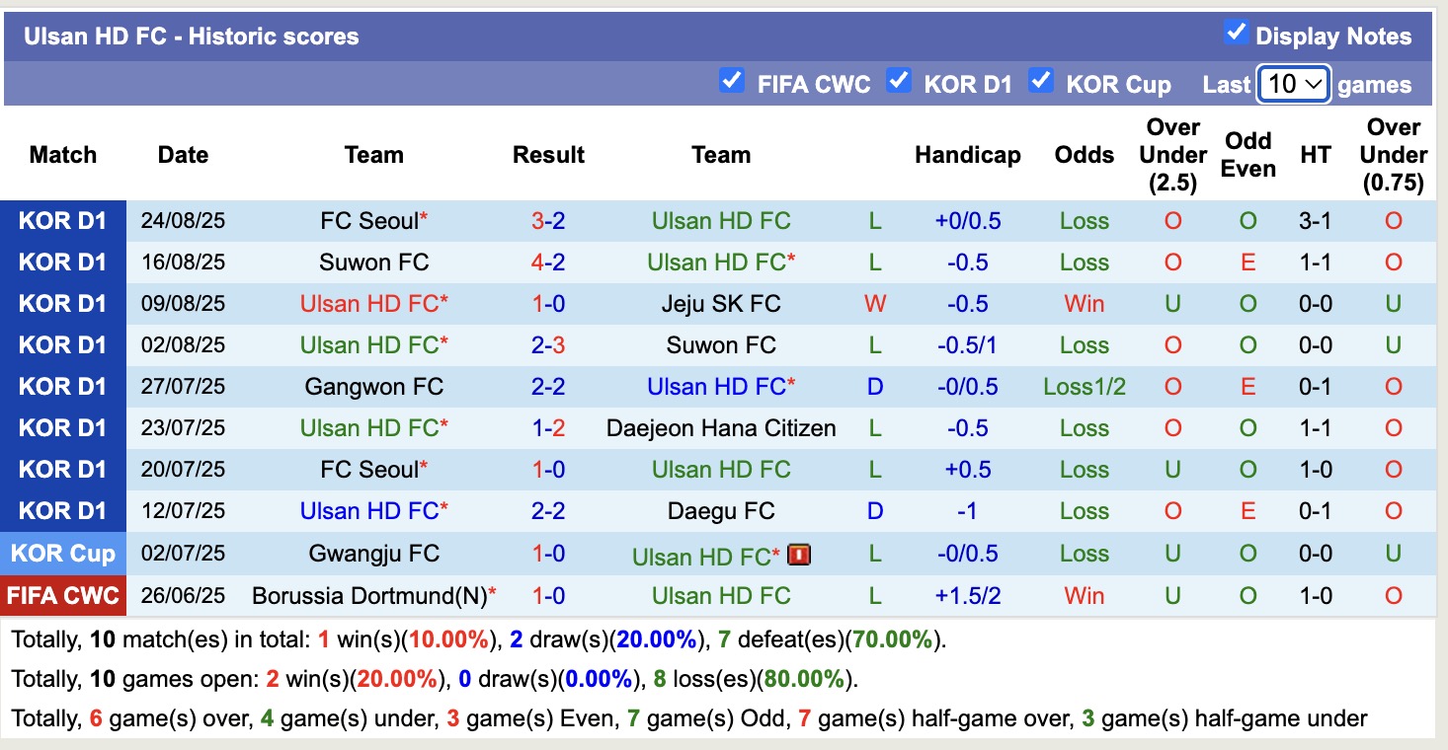Uncheck the KOR D1 filter checkbox
The height and width of the screenshot is (750, 1448).
click(899, 83)
